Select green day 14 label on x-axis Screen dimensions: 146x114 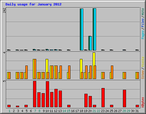click(64, 111)
